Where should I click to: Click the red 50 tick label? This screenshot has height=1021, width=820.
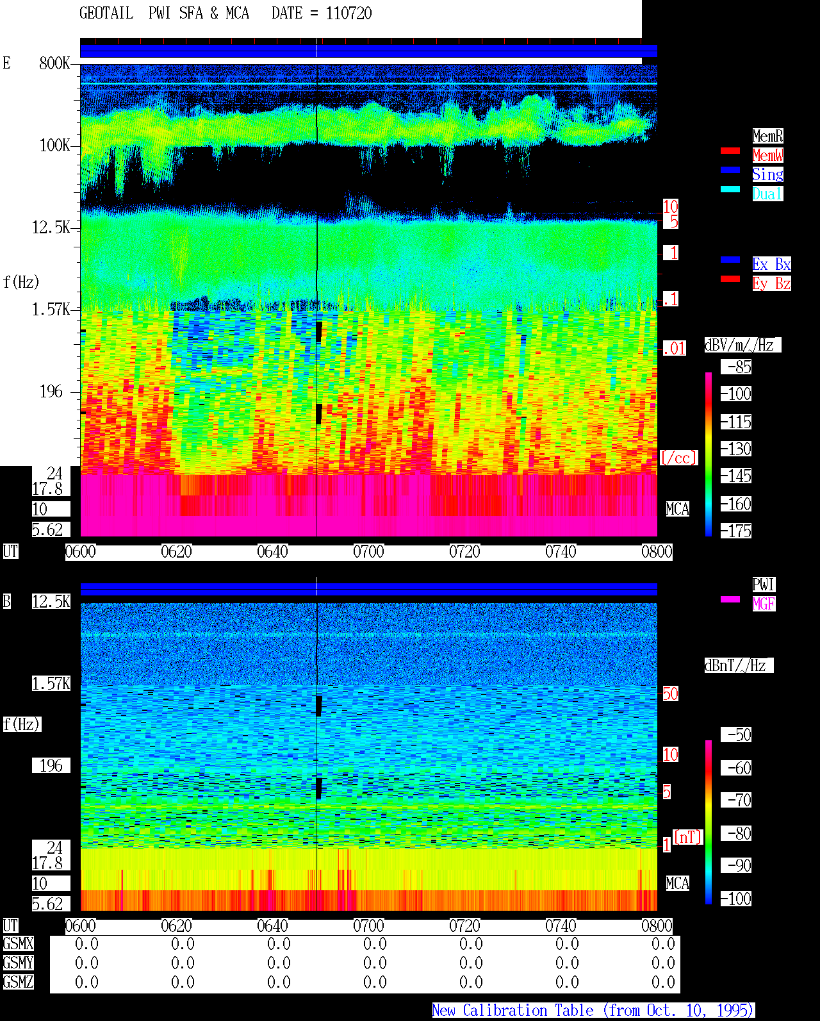coord(670,693)
